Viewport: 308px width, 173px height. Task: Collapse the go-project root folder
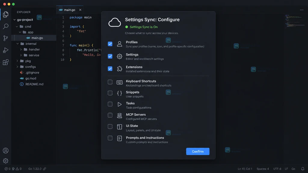[x=14, y=20]
